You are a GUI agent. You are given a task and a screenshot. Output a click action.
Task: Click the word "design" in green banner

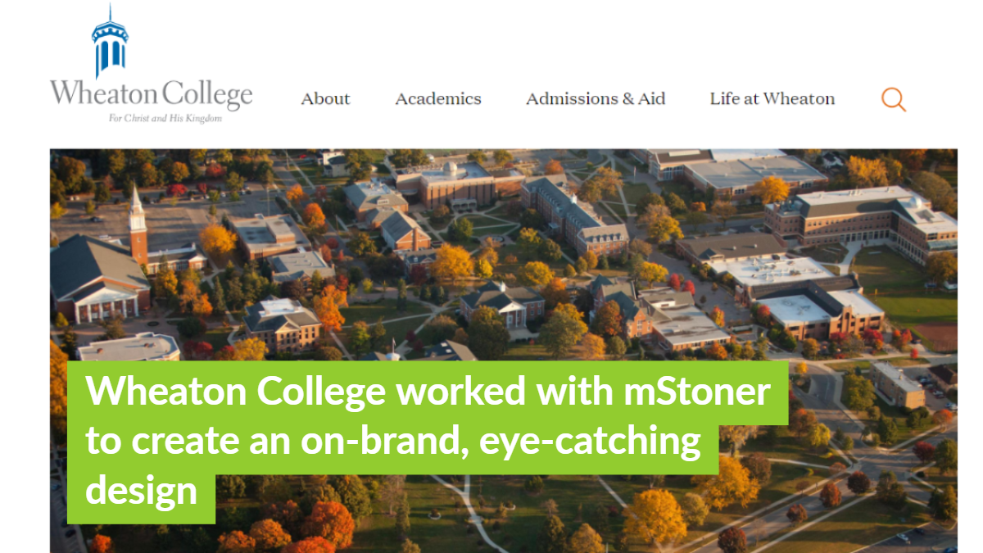coord(141,490)
